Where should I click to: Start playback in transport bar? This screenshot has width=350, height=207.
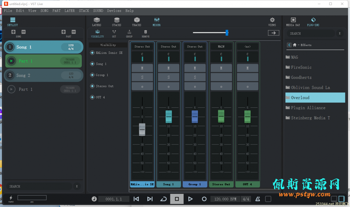(190, 199)
